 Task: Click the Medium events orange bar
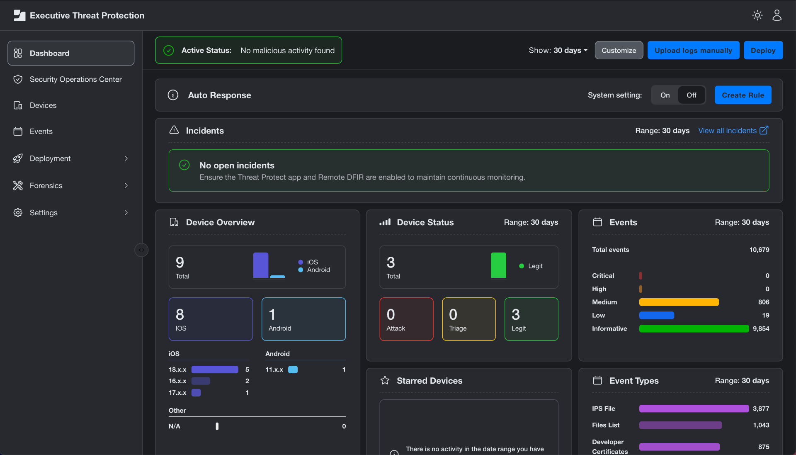click(679, 302)
